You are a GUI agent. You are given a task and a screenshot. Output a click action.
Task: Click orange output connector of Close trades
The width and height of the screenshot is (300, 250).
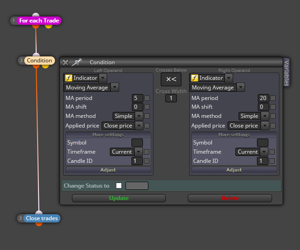(39, 224)
